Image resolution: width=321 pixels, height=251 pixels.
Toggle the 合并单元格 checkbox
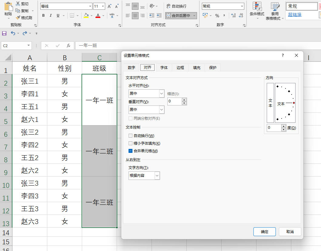point(131,151)
